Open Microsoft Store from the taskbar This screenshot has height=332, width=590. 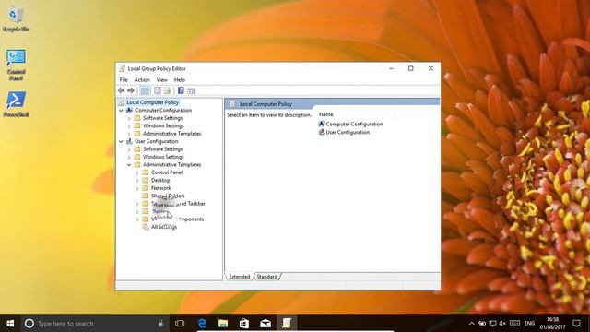(x=244, y=324)
